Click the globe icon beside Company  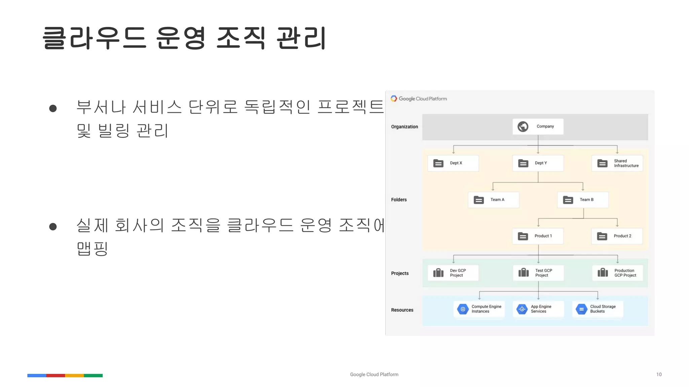[x=523, y=127]
